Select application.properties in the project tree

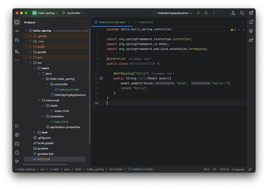click(65, 127)
